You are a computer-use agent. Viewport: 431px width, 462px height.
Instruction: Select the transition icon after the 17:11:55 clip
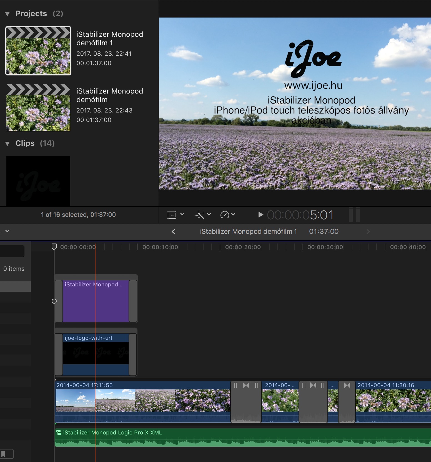point(246,385)
